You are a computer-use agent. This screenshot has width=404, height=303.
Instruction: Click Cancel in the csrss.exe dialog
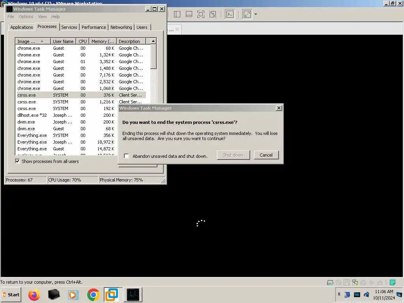266,155
